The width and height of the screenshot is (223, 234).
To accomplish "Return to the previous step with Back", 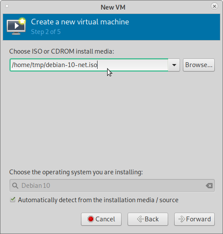I will pyautogui.click(x=148, y=219).
